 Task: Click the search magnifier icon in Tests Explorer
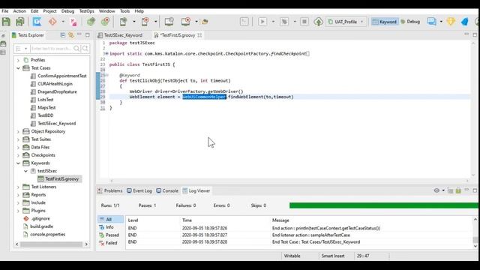click(76, 49)
